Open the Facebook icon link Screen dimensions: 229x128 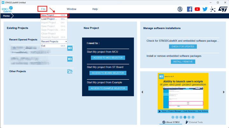190,9
